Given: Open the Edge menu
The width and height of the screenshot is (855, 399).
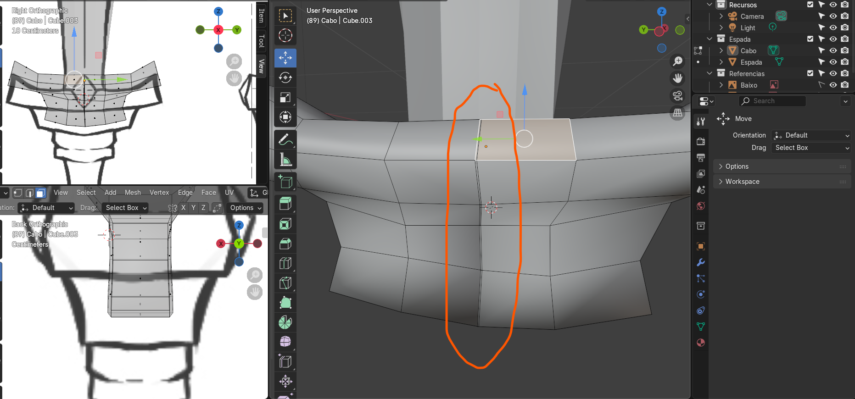Looking at the screenshot, I should coord(185,193).
